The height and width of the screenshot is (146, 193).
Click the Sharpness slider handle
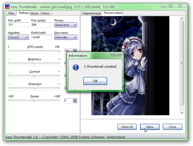coord(34,89)
